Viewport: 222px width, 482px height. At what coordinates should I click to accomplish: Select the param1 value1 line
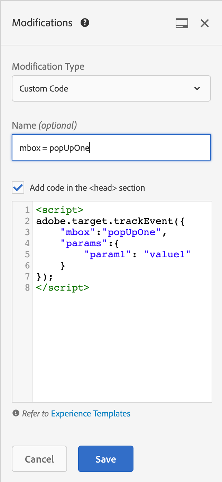pyautogui.click(x=135, y=254)
